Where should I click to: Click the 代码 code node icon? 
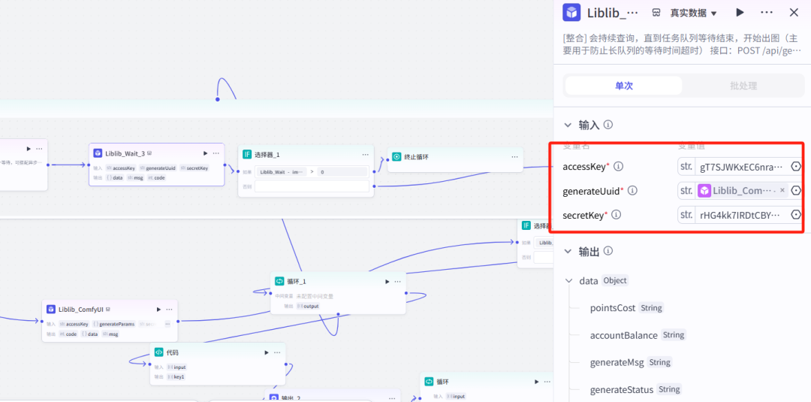pyautogui.click(x=158, y=352)
